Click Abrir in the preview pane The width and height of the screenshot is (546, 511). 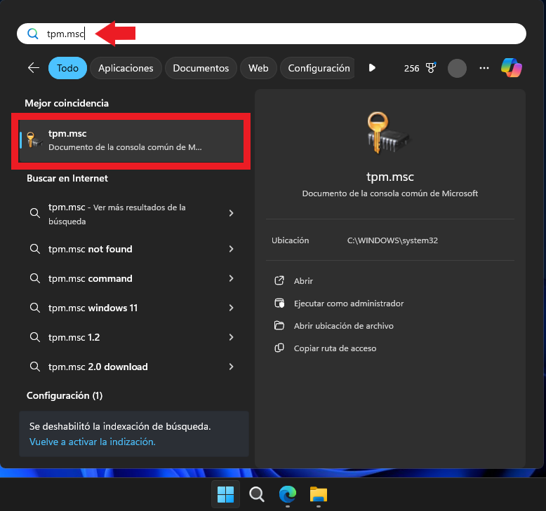[303, 280]
